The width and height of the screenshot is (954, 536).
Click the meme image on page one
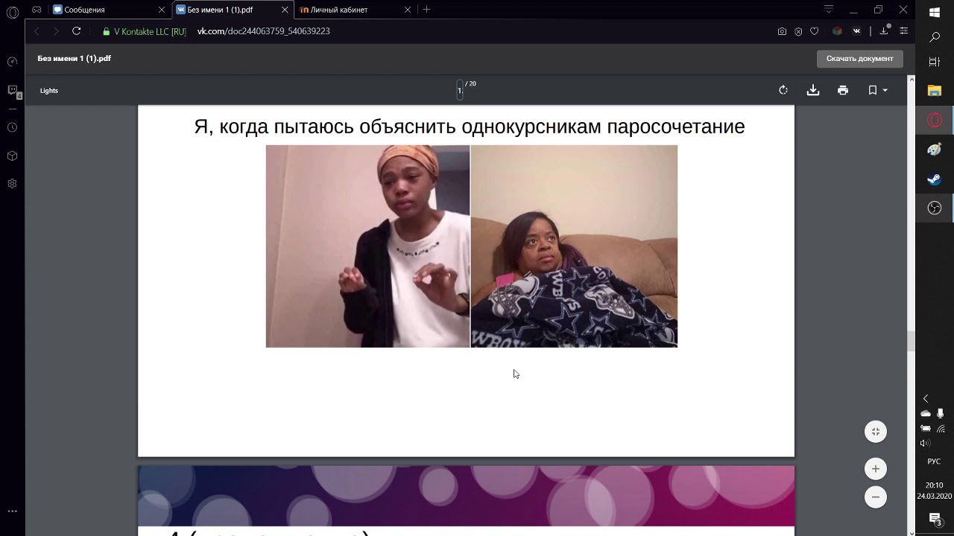472,246
